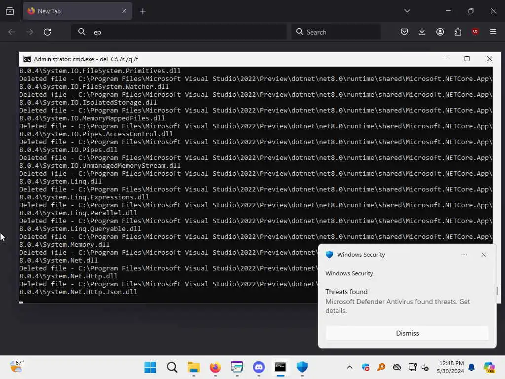Open the weather widget showing 67°
This screenshot has width=505, height=379.
[x=16, y=367]
